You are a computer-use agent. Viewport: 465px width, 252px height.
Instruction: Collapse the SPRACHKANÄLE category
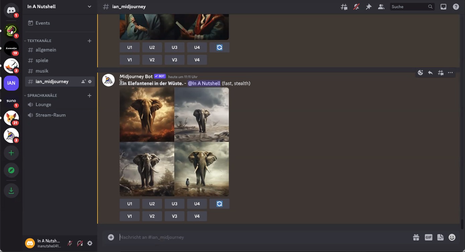(x=42, y=95)
